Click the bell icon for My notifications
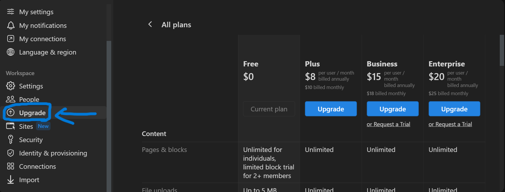This screenshot has height=192, width=505. [x=10, y=25]
